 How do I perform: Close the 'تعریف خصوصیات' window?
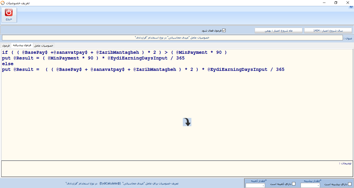tap(348, 3)
